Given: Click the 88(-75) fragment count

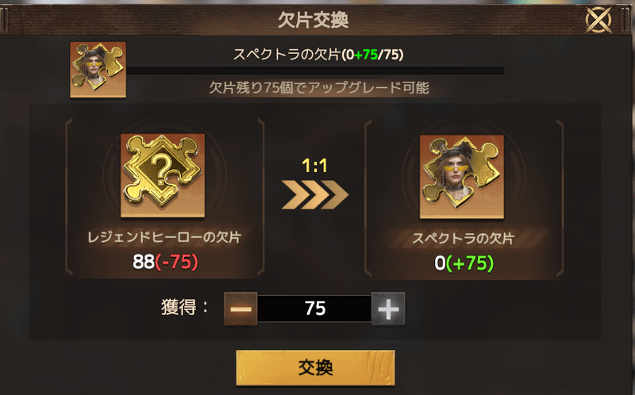Looking at the screenshot, I should click(165, 262).
